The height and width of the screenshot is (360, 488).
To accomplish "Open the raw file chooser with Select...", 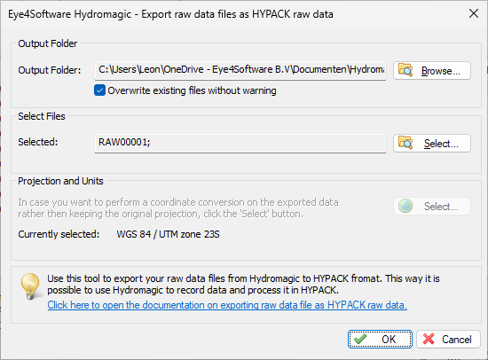I will pos(432,143).
